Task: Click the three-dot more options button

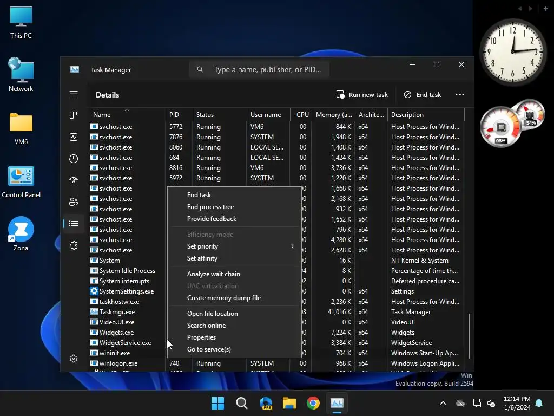Action: [x=460, y=94]
